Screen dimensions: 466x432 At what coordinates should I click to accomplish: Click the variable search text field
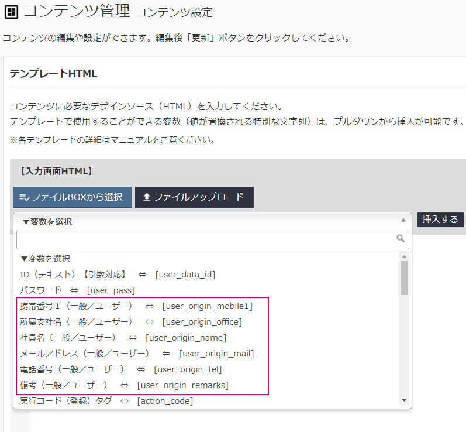pos(206,239)
